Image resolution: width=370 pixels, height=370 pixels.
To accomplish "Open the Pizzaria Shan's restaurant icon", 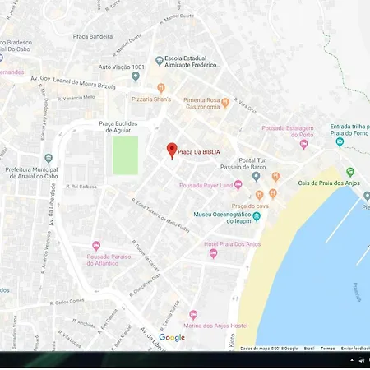I will 161,88.
